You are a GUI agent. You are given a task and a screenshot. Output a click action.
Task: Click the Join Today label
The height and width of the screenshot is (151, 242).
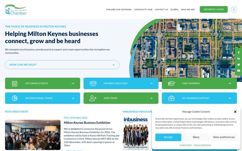(x=111, y=98)
